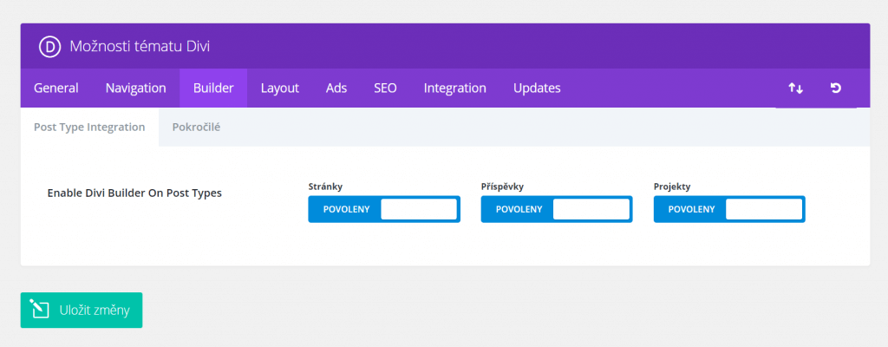Toggle Divi Builder for Stránky
888x347 pixels.
pos(384,209)
